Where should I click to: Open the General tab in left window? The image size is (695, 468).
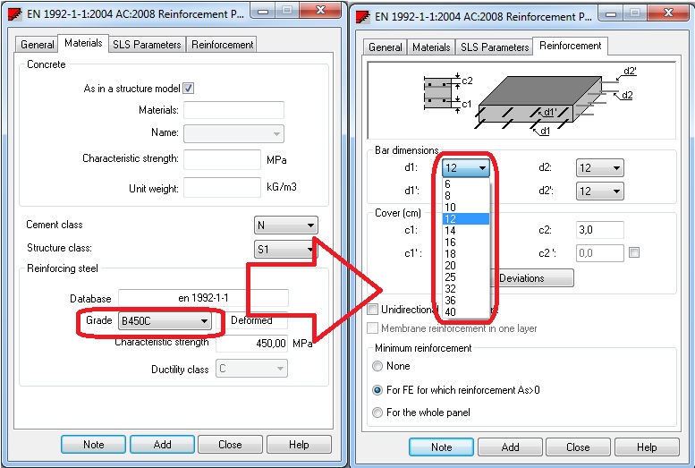click(38, 45)
